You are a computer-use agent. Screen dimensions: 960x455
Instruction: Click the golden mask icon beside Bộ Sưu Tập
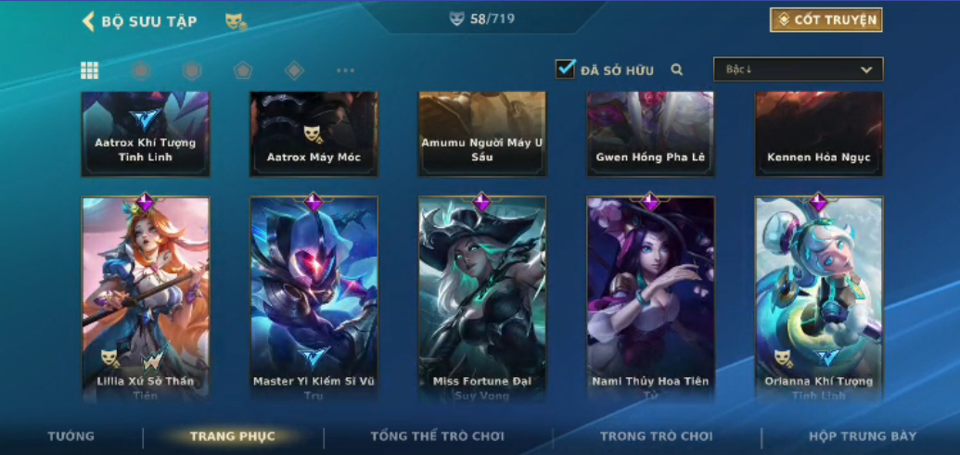[x=236, y=22]
